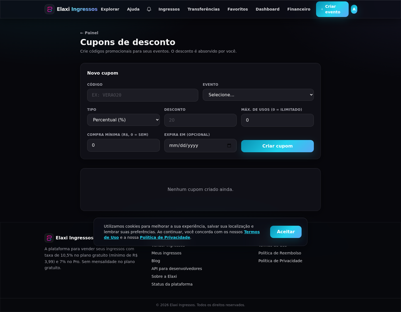Open the Ajuda nav item

tap(133, 9)
